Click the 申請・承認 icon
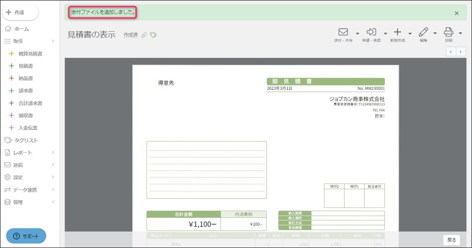The width and height of the screenshot is (472, 248). (371, 32)
